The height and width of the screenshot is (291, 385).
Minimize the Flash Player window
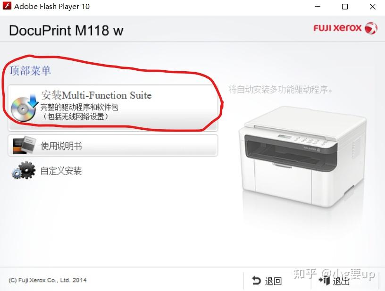click(x=318, y=7)
